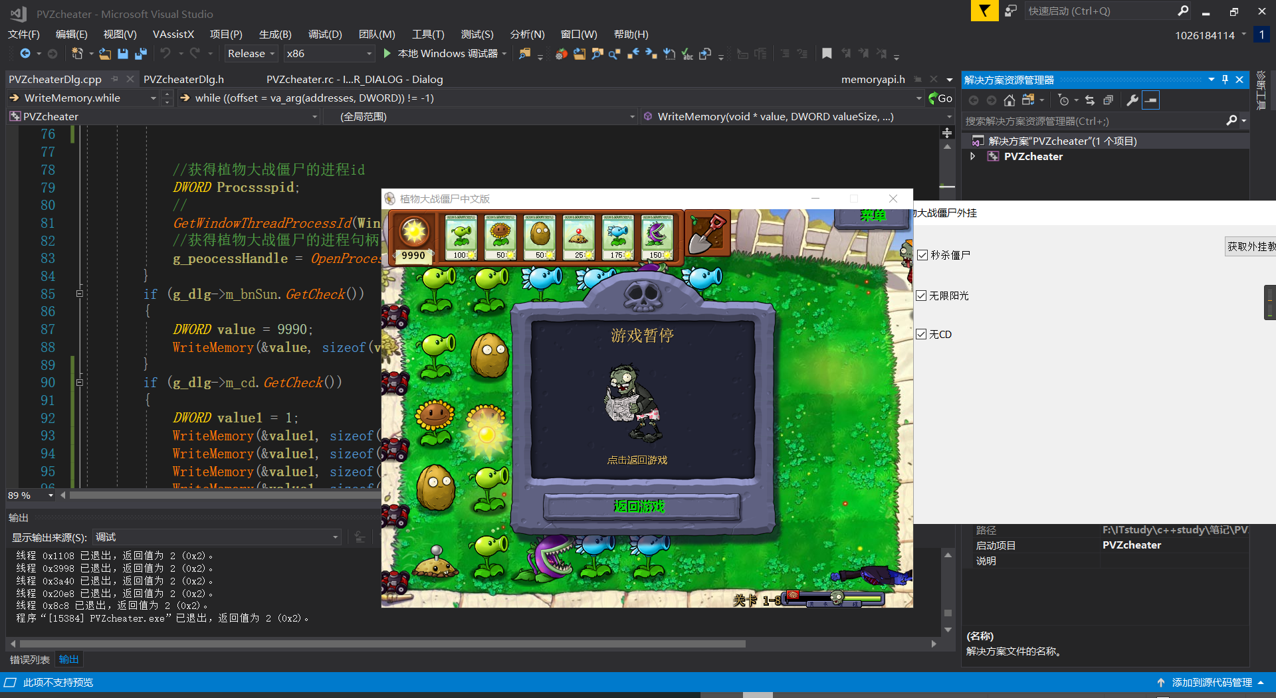Click the output panel horizontal scrollbar
This screenshot has height=698, width=1276.
(x=382, y=644)
